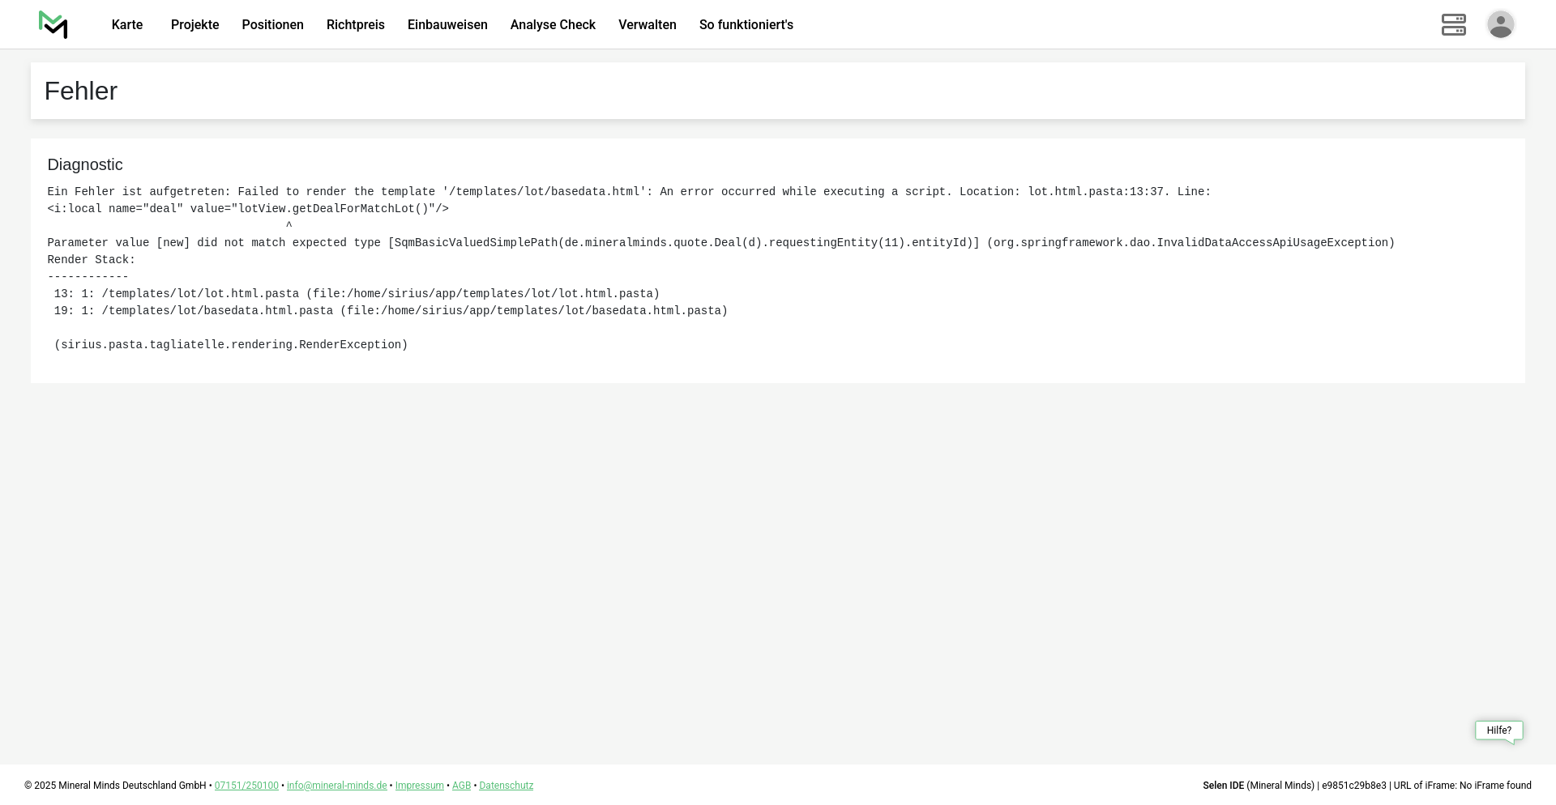Open the Richtpreis page
This screenshot has width=1556, height=805.
tap(355, 25)
